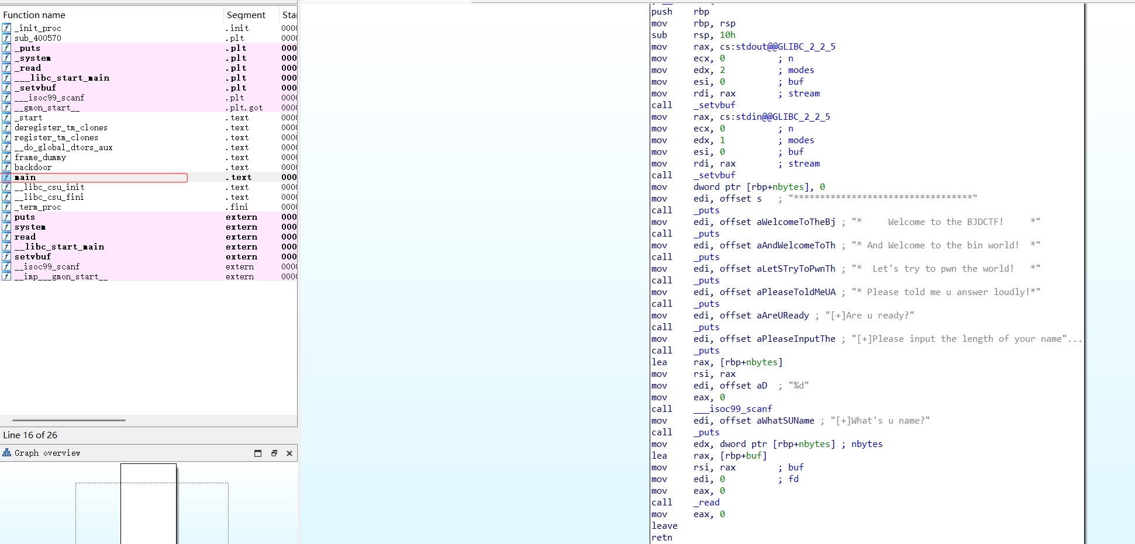Maximize the Graph overview panel

pos(258,453)
